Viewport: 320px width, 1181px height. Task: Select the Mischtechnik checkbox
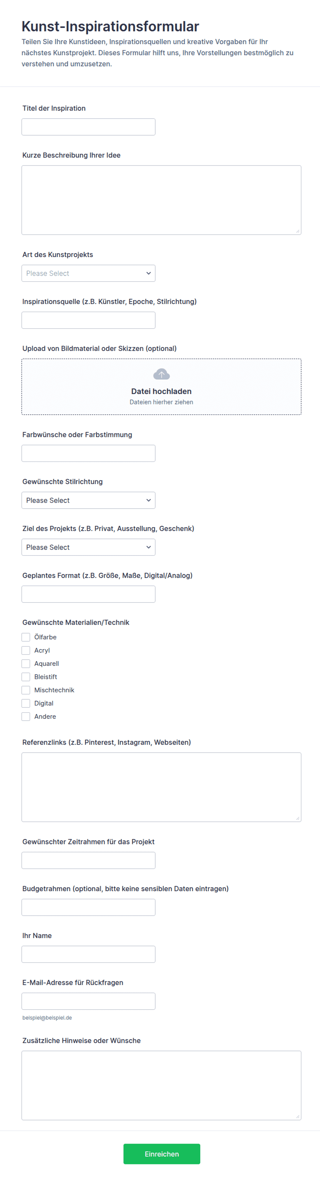26,690
